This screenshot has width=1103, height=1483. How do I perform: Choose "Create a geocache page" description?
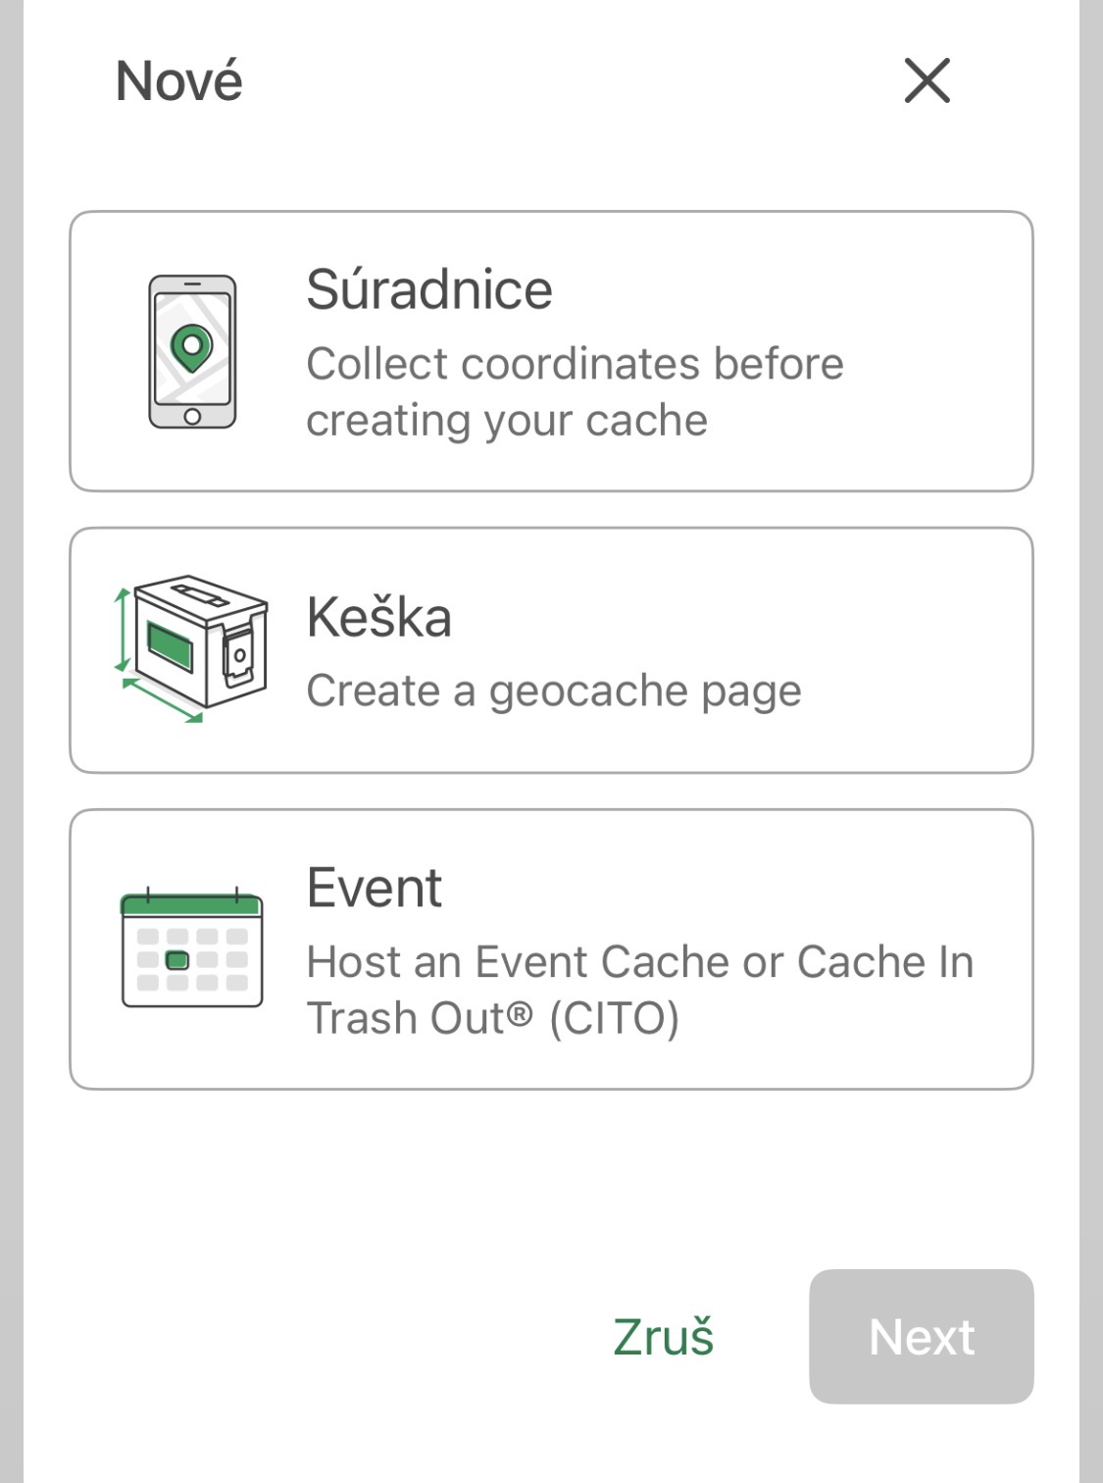pyautogui.click(x=554, y=690)
